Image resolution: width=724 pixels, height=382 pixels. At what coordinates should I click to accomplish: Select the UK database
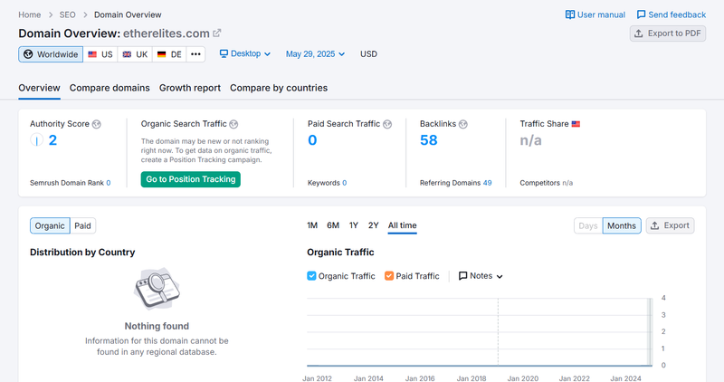tap(135, 54)
